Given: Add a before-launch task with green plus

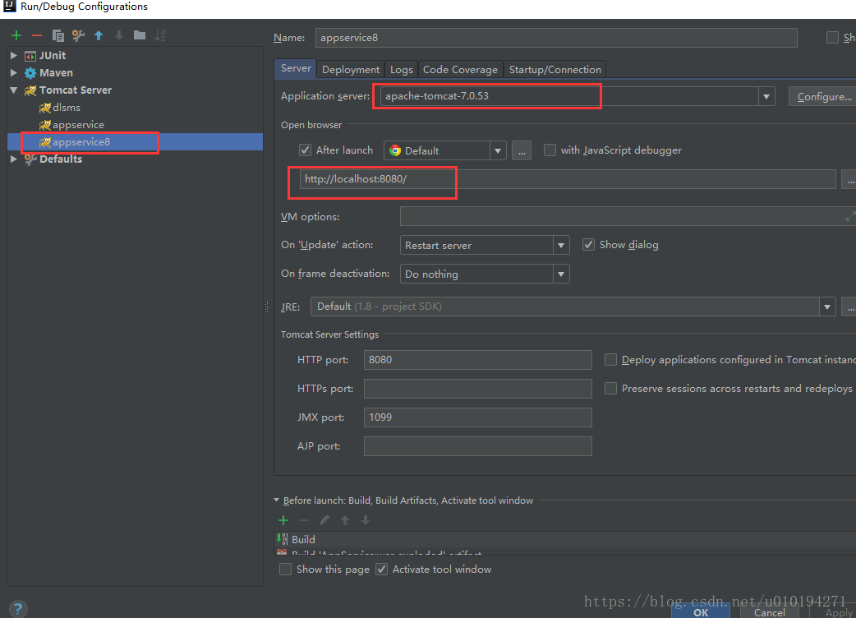Looking at the screenshot, I should click(283, 520).
